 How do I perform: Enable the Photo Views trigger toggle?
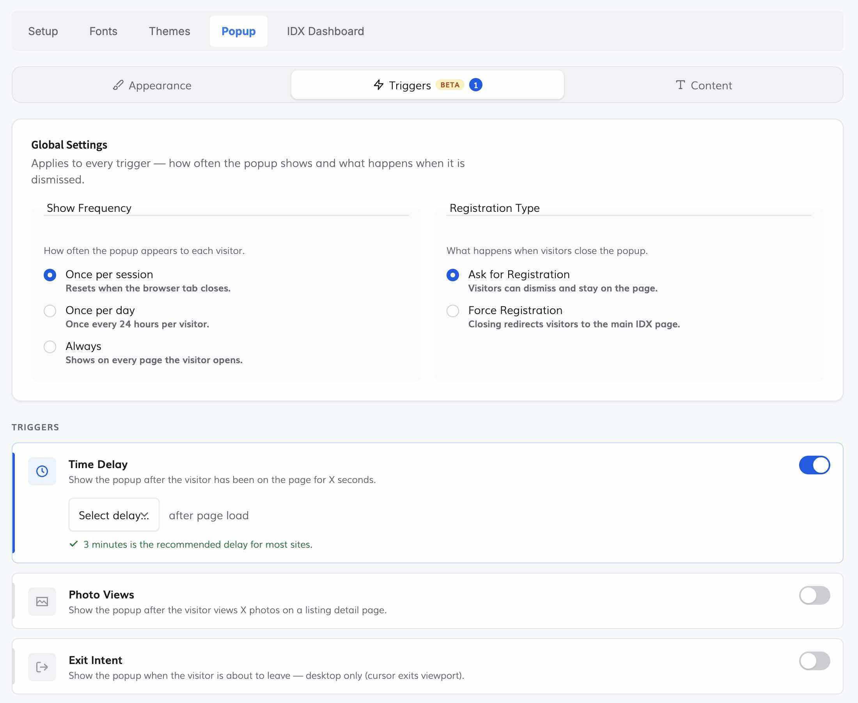(814, 595)
